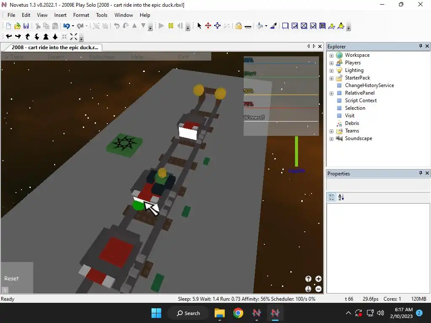Open the Redo history dropdown arrow
The height and width of the screenshot is (323, 431).
(x=86, y=26)
